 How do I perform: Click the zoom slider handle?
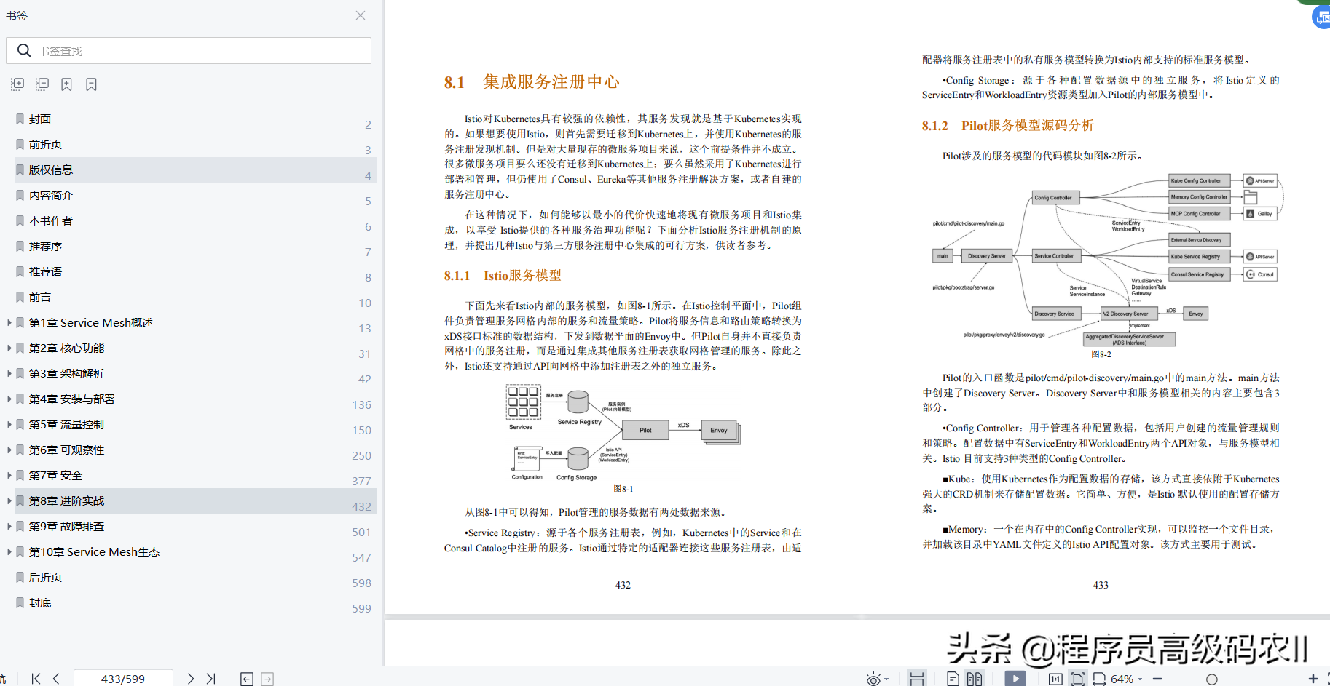coord(1211,679)
